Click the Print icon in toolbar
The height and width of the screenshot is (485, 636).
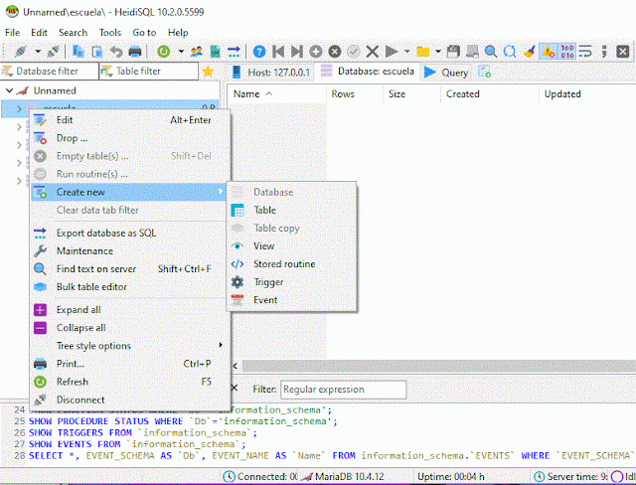[x=135, y=52]
